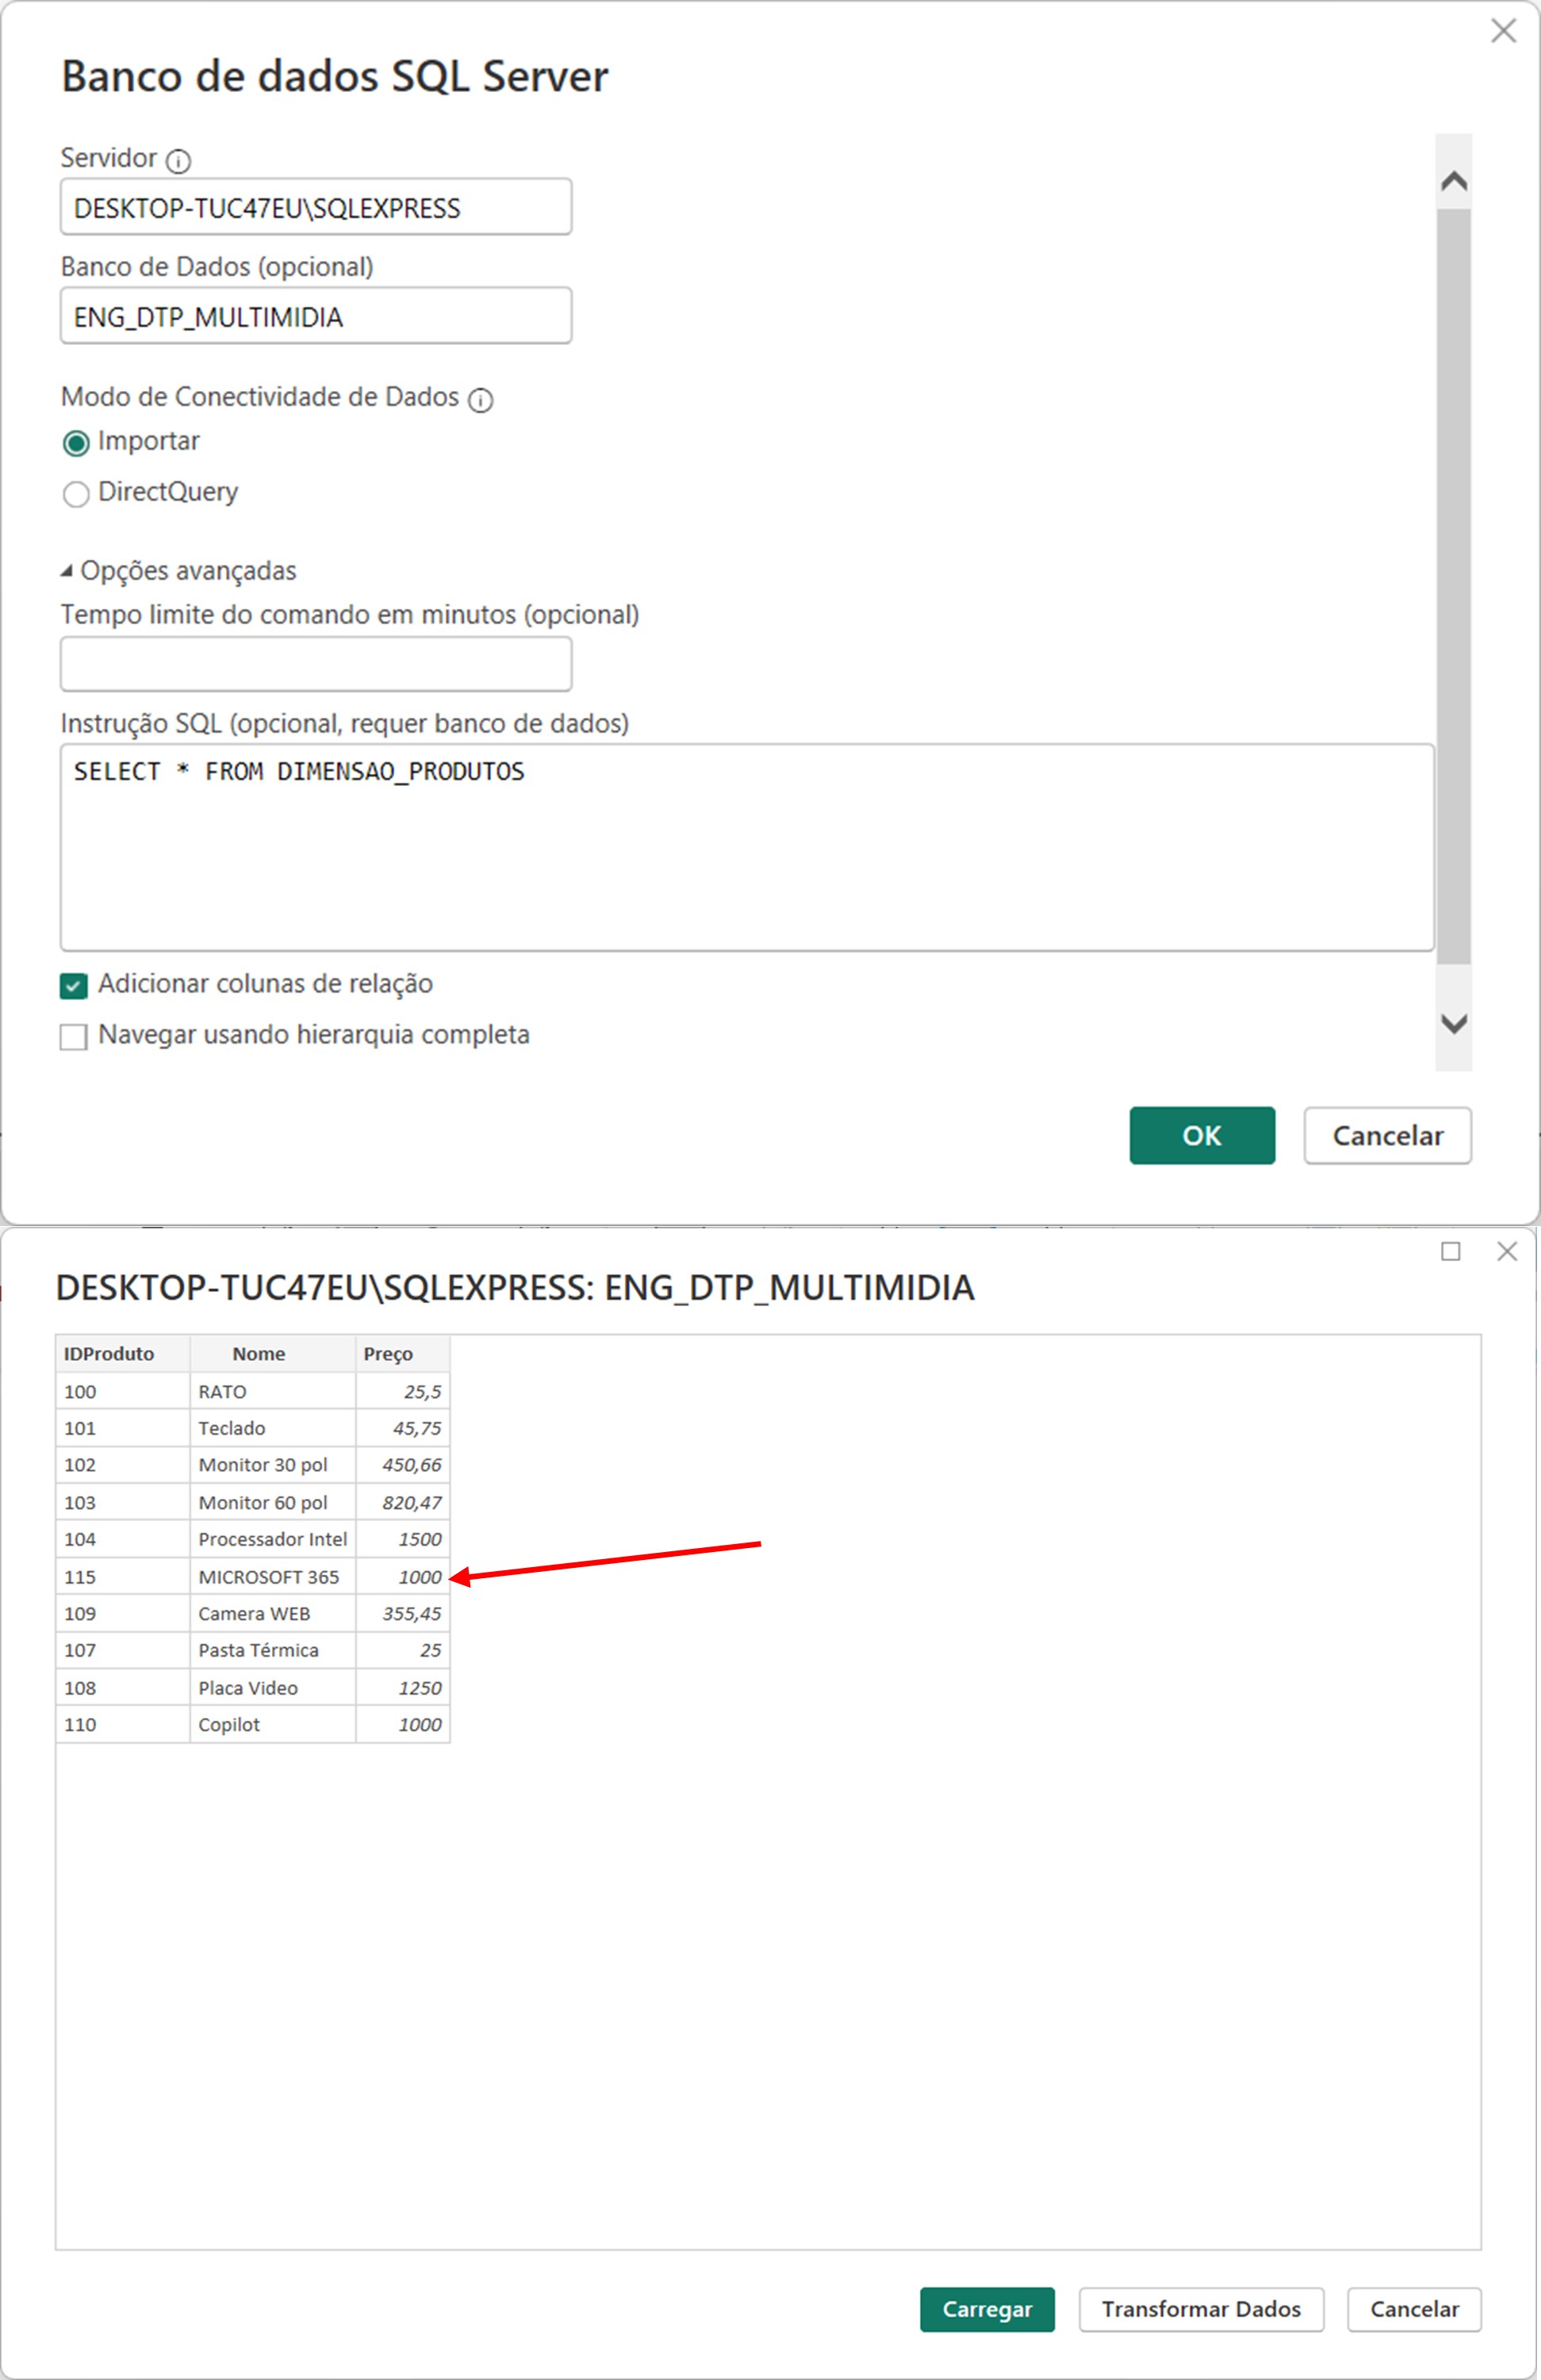Image resolution: width=1541 pixels, height=2380 pixels.
Task: Click the IDProduto cell 115
Action: pyautogui.click(x=123, y=1576)
